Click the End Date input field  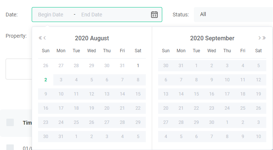(x=92, y=15)
